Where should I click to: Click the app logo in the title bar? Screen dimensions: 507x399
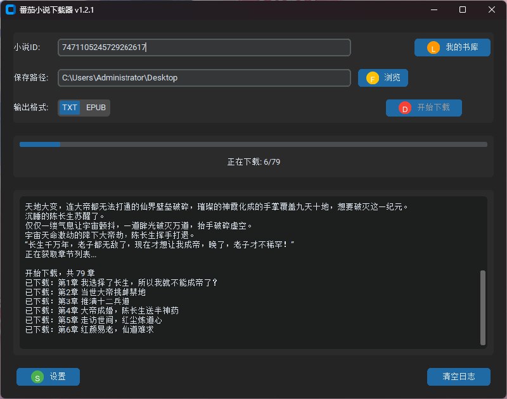coord(10,10)
